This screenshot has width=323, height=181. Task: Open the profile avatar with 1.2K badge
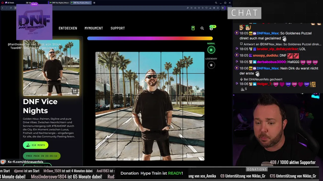211,28
